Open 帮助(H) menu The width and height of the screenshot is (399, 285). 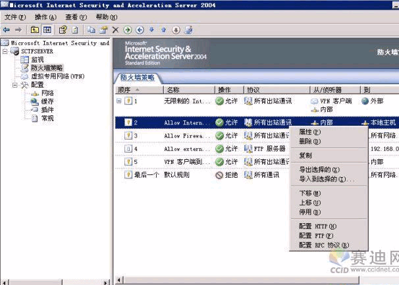pos(107,17)
